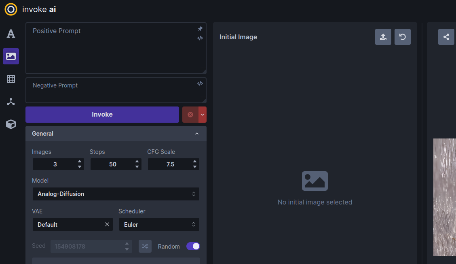Toggle the Random seed switch
The height and width of the screenshot is (264, 456).
[x=193, y=246]
